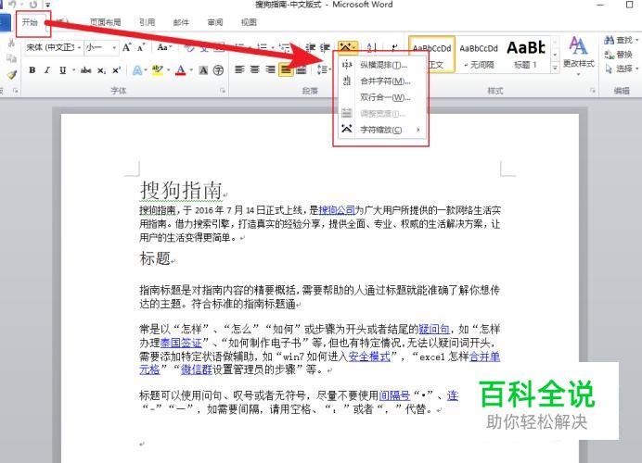Click 查找 button
This screenshot has height=463, width=642.
[621, 40]
